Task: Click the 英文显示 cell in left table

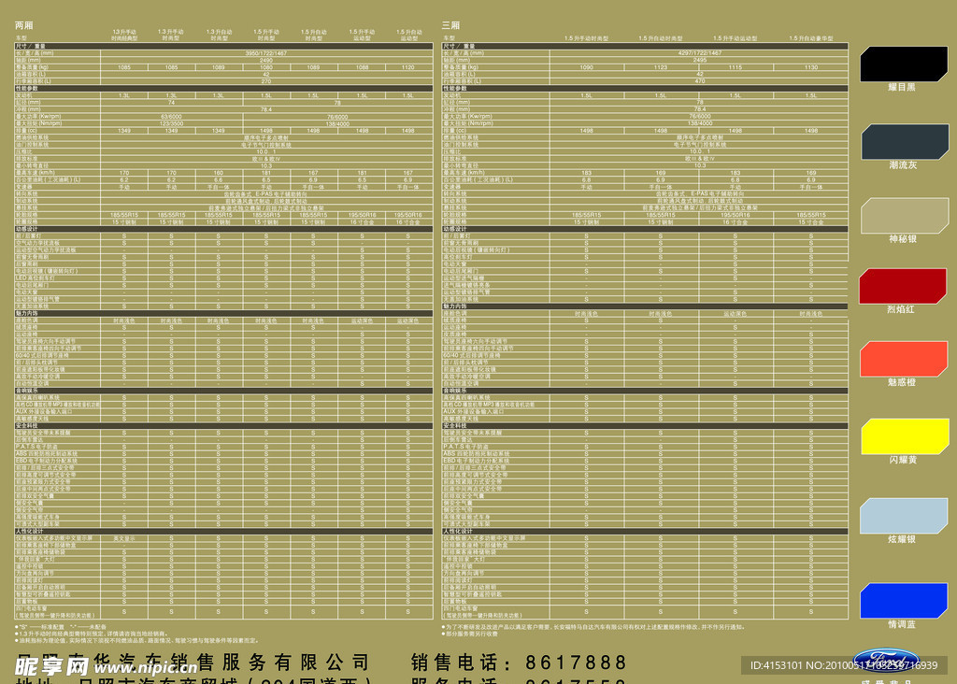Action: [x=124, y=539]
